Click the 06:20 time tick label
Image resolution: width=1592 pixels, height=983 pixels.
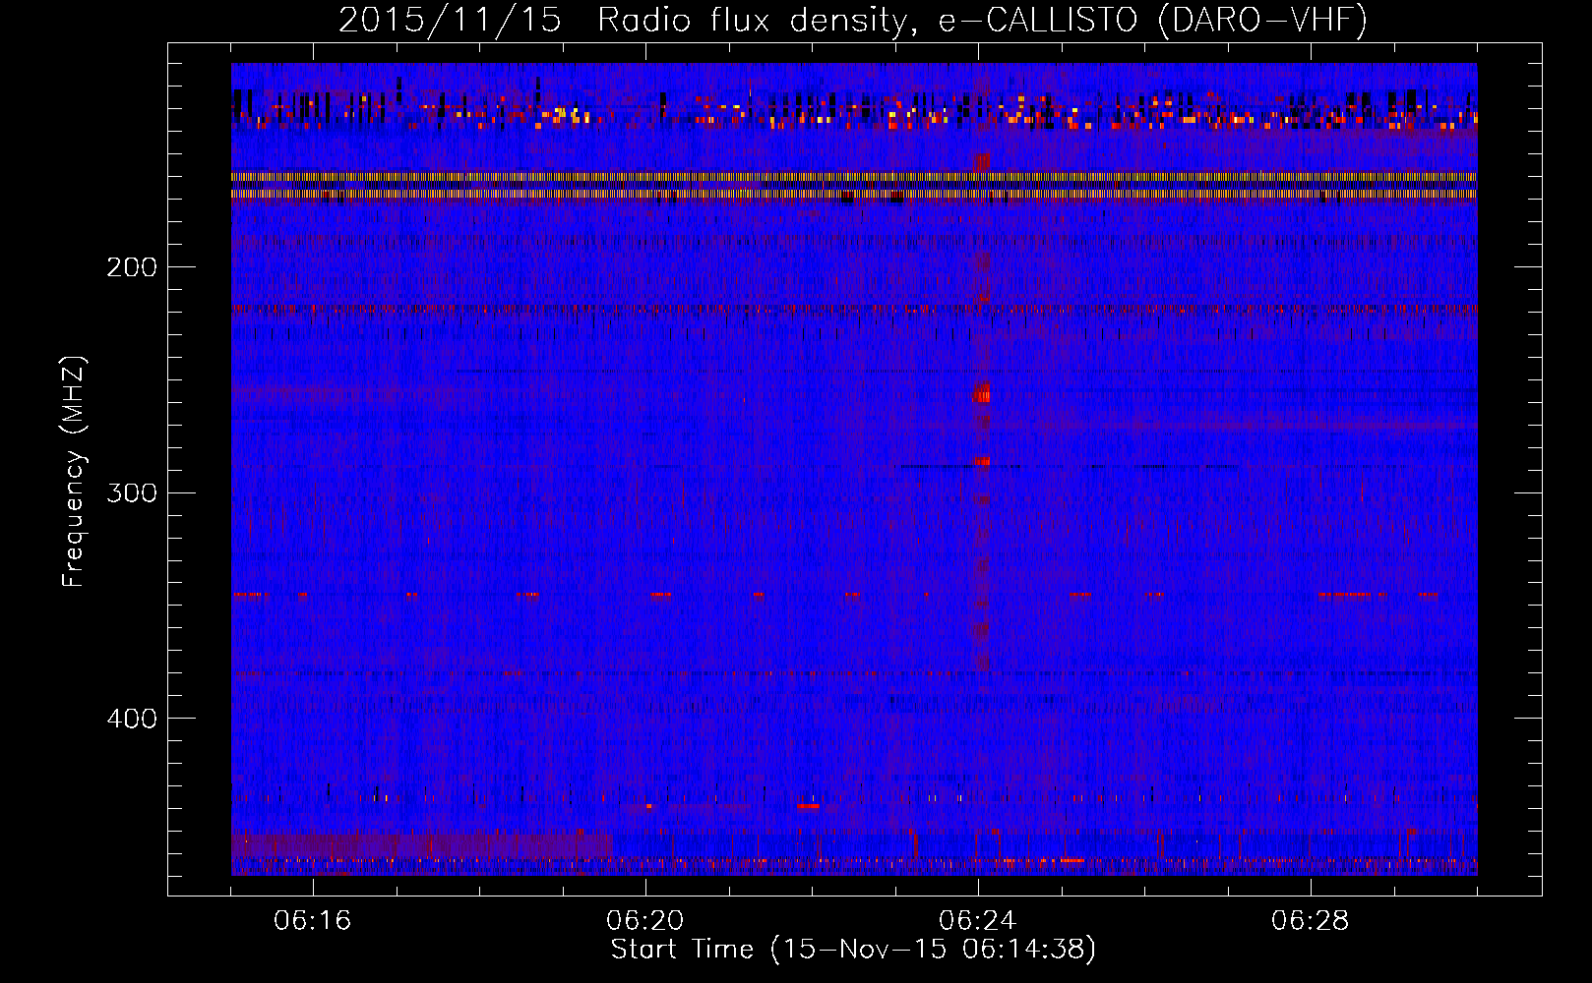pos(645,921)
